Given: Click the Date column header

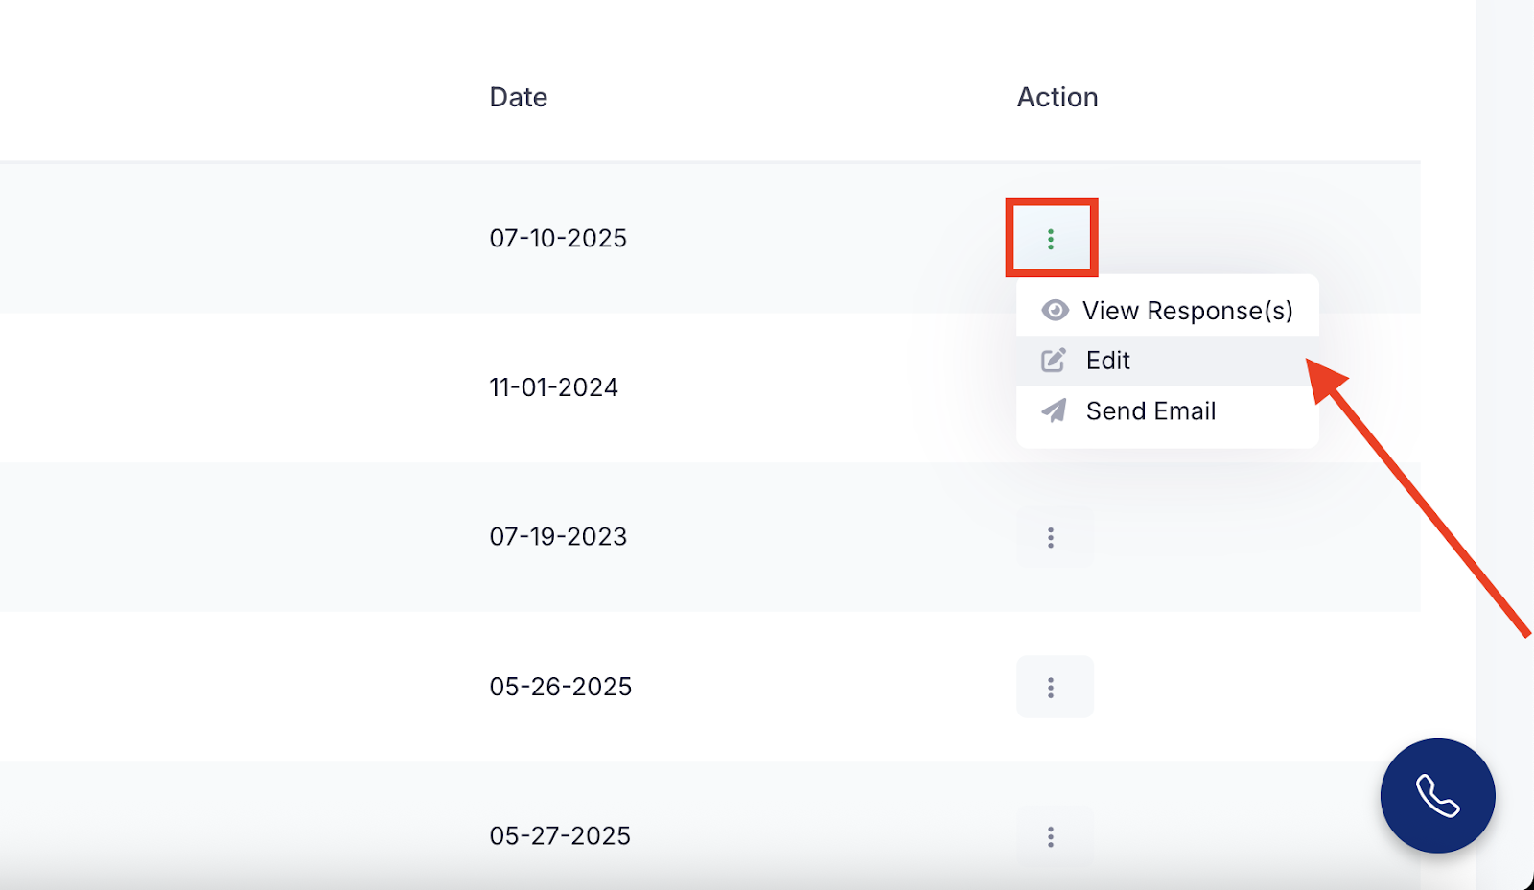Looking at the screenshot, I should pyautogui.click(x=519, y=97).
